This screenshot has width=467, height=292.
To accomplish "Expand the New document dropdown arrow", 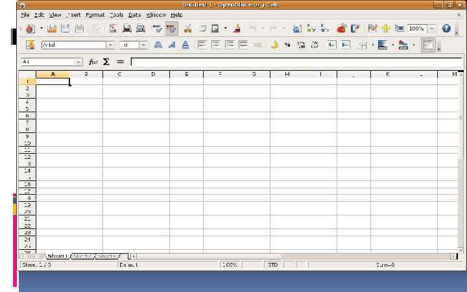I will tap(42, 29).
